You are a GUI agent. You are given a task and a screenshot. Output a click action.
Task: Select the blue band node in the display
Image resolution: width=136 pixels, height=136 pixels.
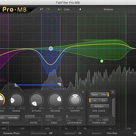51,49
